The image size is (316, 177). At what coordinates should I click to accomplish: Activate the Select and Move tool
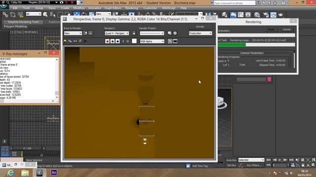(x=77, y=14)
